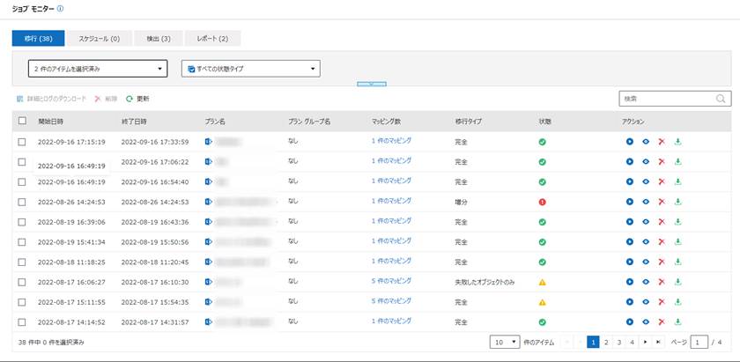This screenshot has height=362, width=740.
Task: Collapse the filter panel using the chevron handle
Action: coord(372,84)
